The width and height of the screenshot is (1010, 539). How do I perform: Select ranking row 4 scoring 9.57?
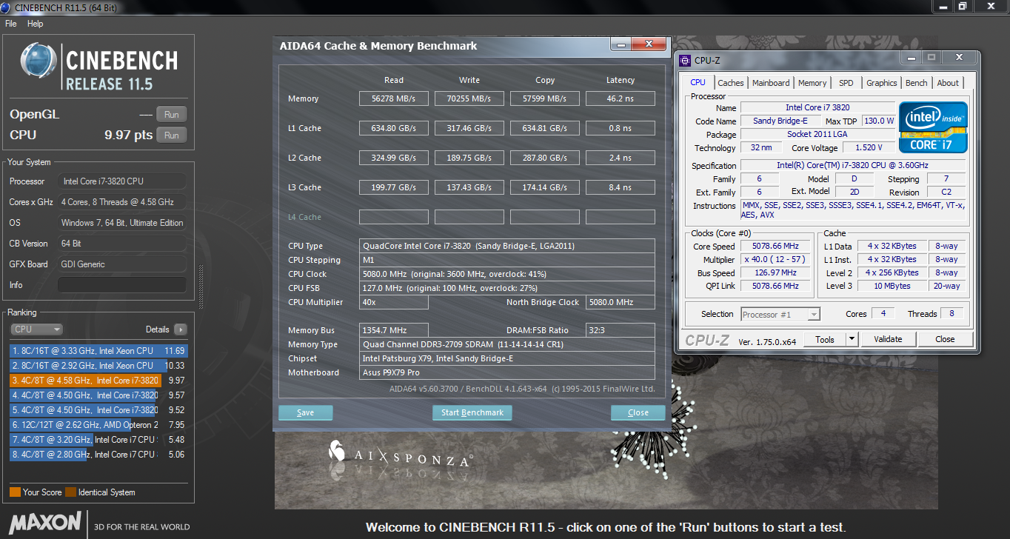[98, 395]
